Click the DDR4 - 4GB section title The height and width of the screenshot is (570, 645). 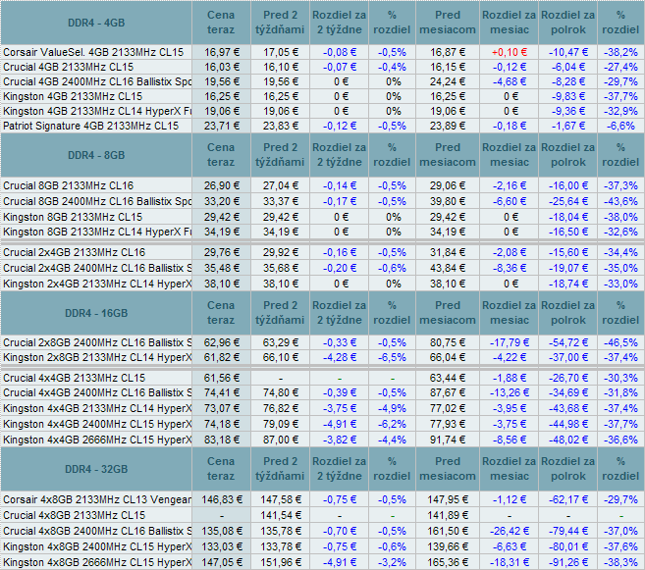coord(96,23)
